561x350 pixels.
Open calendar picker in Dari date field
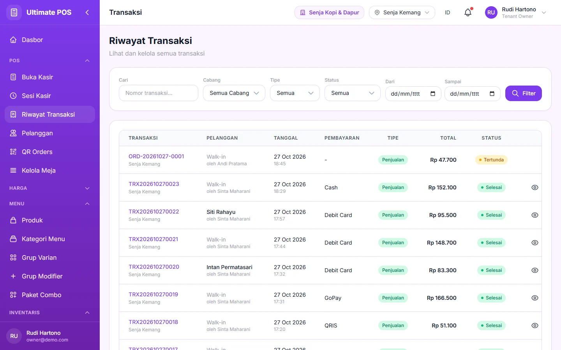tap(433, 94)
